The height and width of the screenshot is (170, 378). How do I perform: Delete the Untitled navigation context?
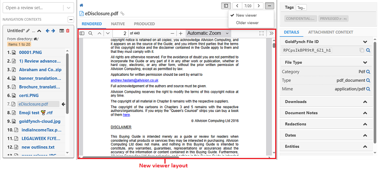(68, 31)
